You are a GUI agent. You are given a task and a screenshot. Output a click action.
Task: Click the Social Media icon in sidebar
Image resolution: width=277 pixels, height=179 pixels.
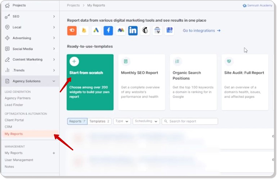(7, 49)
